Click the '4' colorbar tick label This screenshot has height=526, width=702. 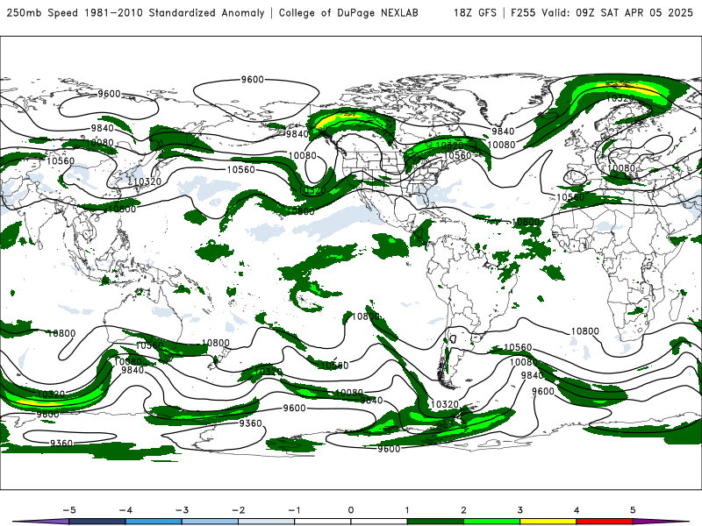point(577,510)
